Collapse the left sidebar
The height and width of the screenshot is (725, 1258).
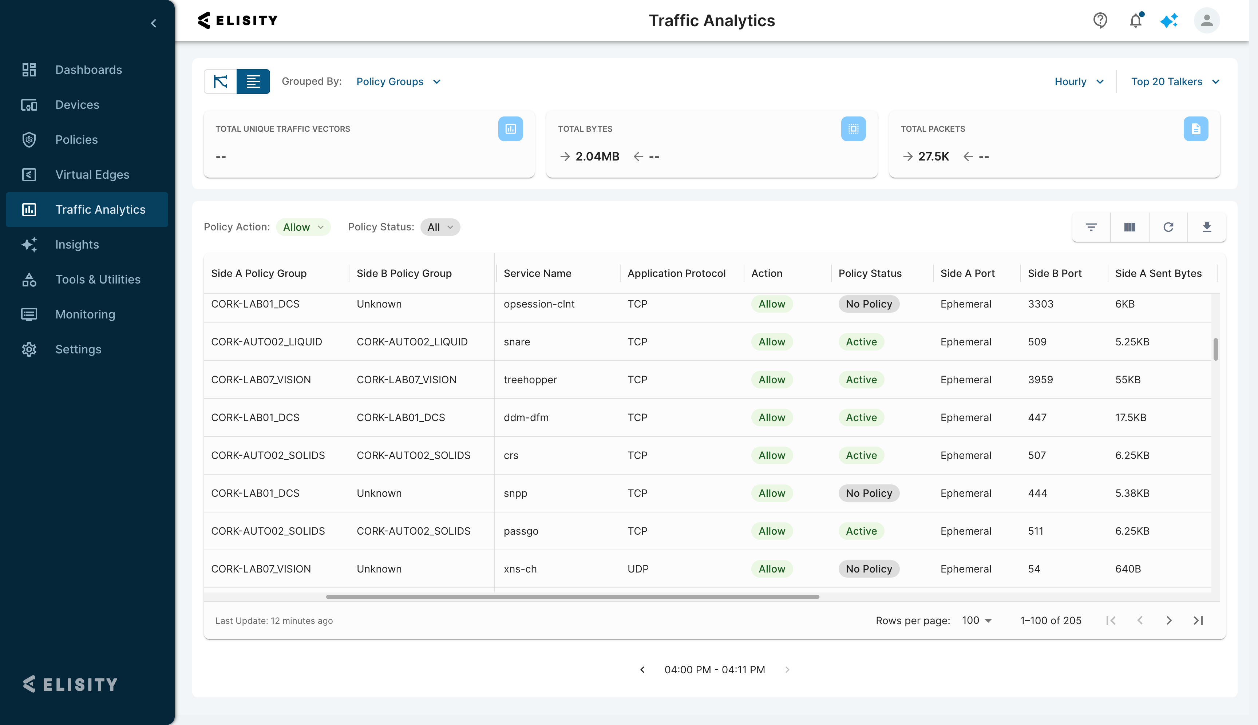(x=153, y=23)
